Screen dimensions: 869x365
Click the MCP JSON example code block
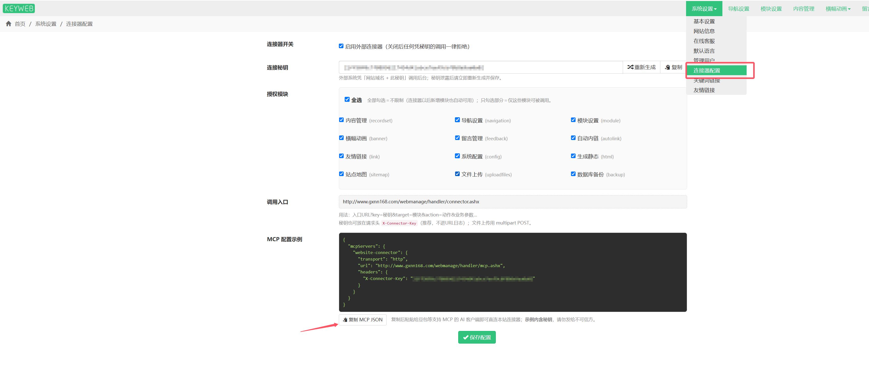pyautogui.click(x=512, y=272)
